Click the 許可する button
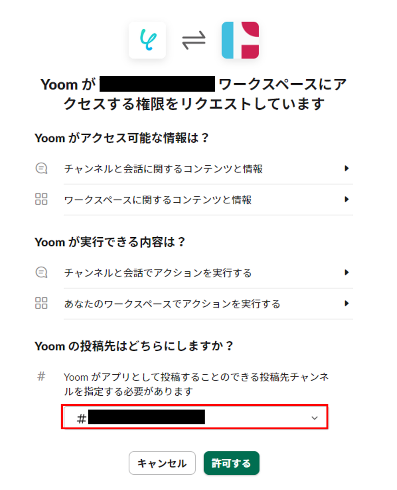 pos(232,463)
